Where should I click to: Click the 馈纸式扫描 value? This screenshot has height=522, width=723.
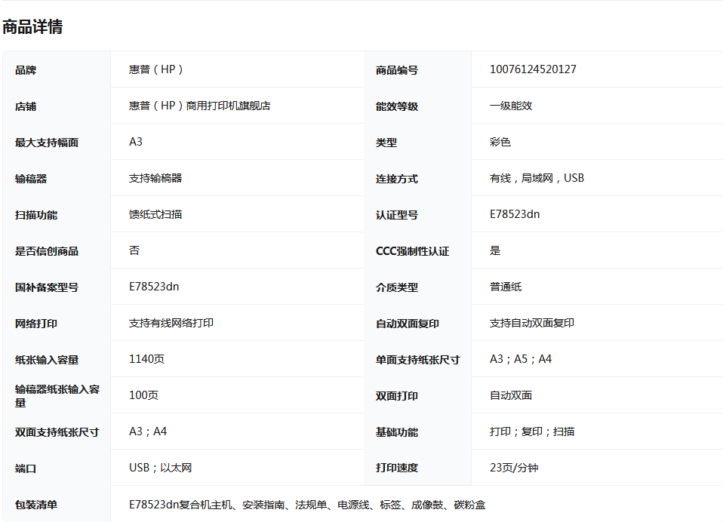pos(155,214)
